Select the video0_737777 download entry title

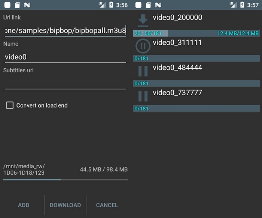177,93
